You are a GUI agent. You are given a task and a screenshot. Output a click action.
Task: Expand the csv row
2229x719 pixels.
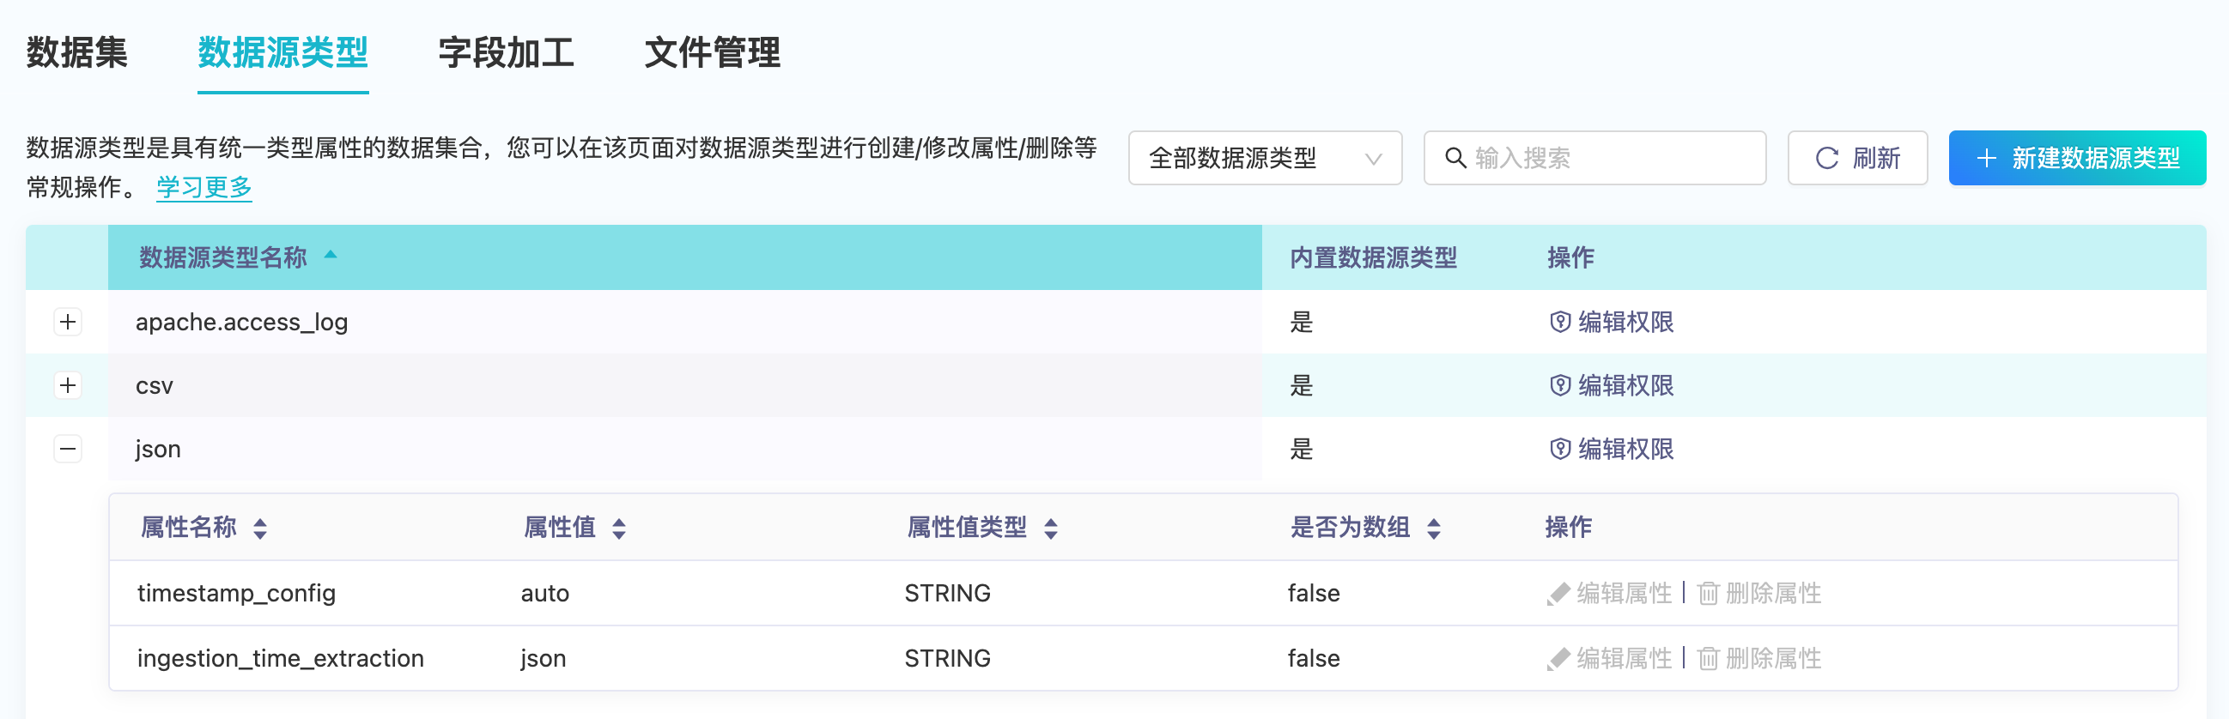[68, 385]
